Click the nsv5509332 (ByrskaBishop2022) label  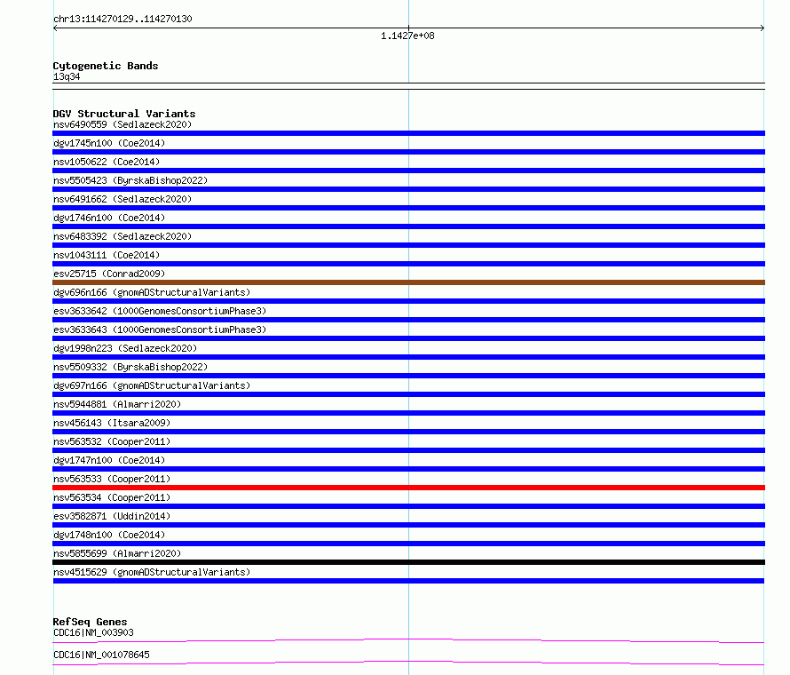tap(130, 367)
